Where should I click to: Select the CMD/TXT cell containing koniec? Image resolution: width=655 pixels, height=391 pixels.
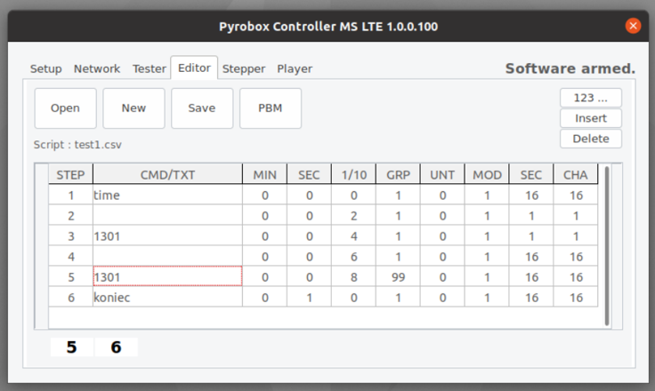(x=167, y=298)
